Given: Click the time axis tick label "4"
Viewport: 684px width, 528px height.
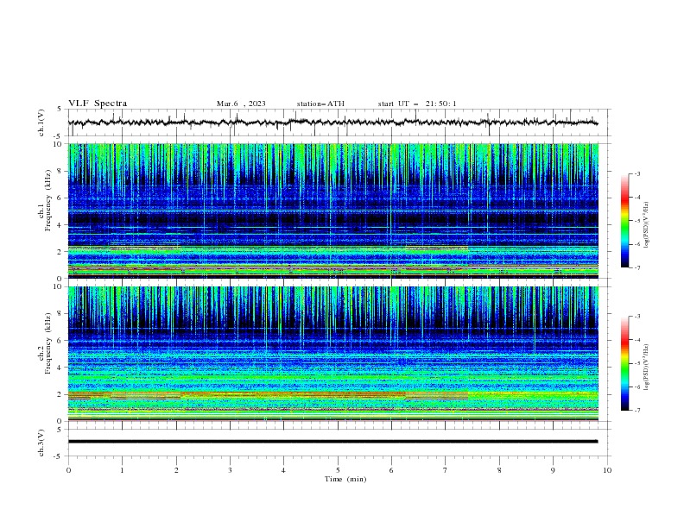Looking at the screenshot, I should tap(284, 470).
